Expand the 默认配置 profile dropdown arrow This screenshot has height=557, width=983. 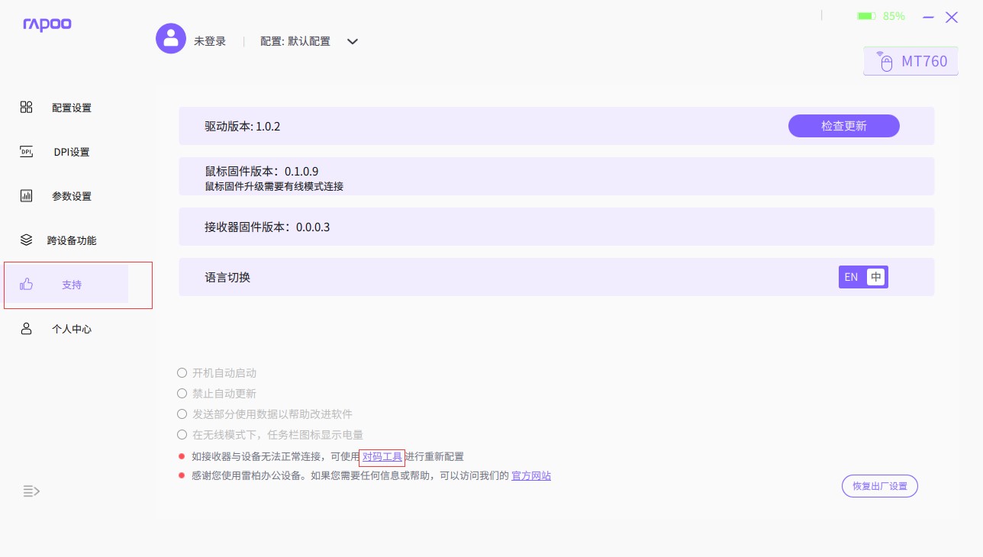353,42
